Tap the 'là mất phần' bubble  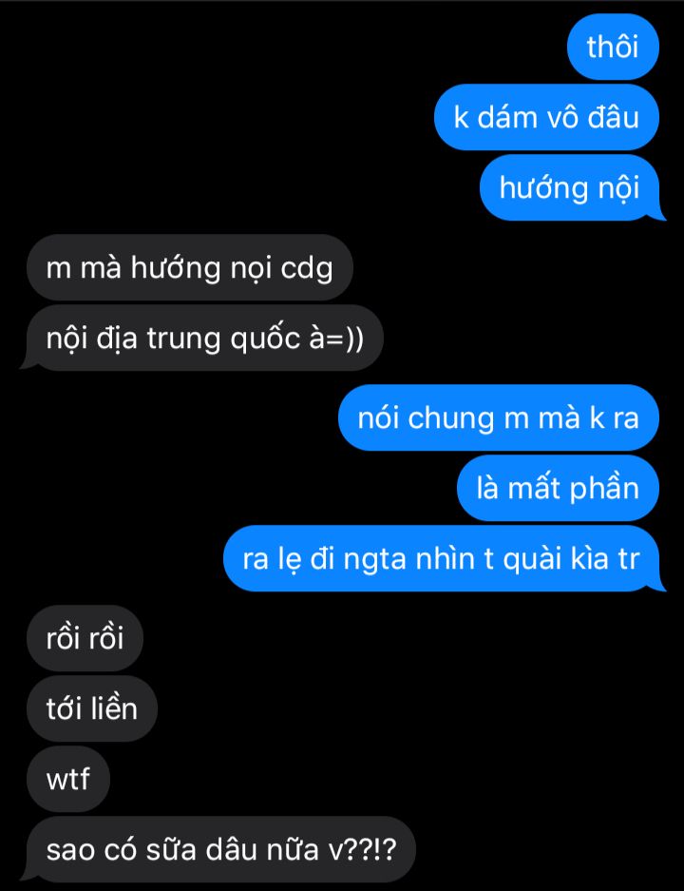tap(558, 488)
